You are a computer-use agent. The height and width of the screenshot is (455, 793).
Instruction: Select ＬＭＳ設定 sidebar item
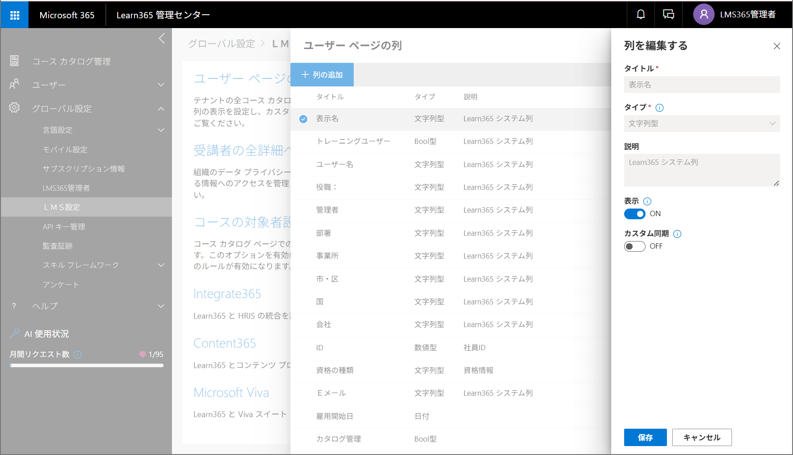(86, 207)
